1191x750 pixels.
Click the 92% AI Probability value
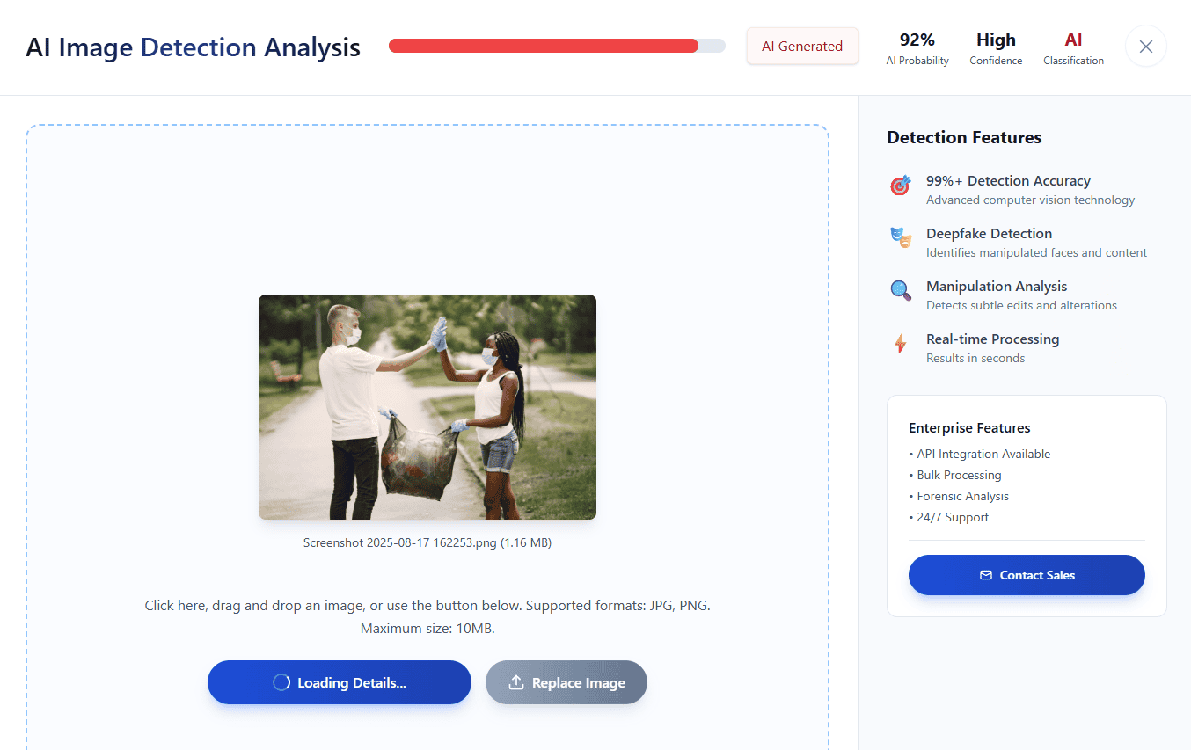(x=917, y=40)
